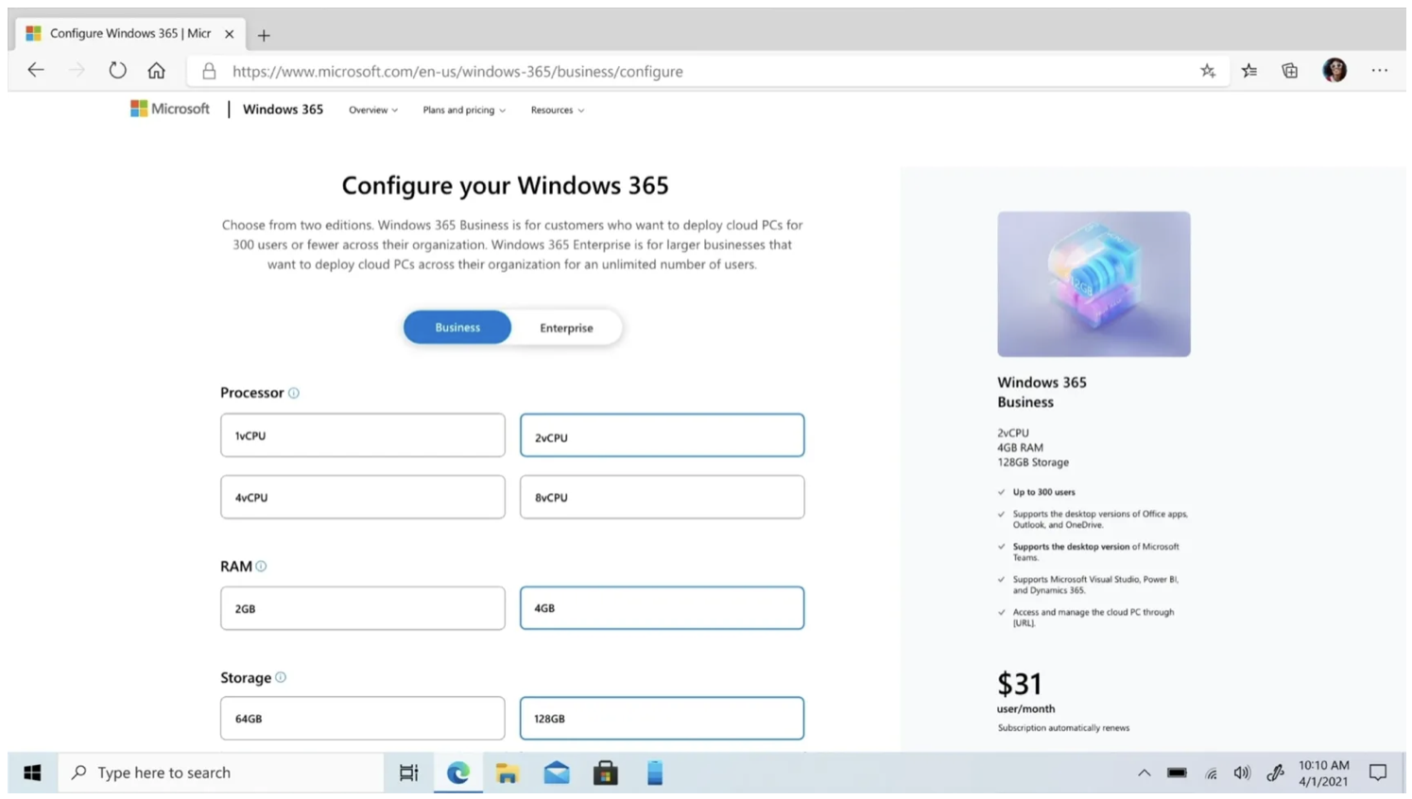Viewport: 1412px width, 799px height.
Task: Open the browser home page icon
Action: 157,70
